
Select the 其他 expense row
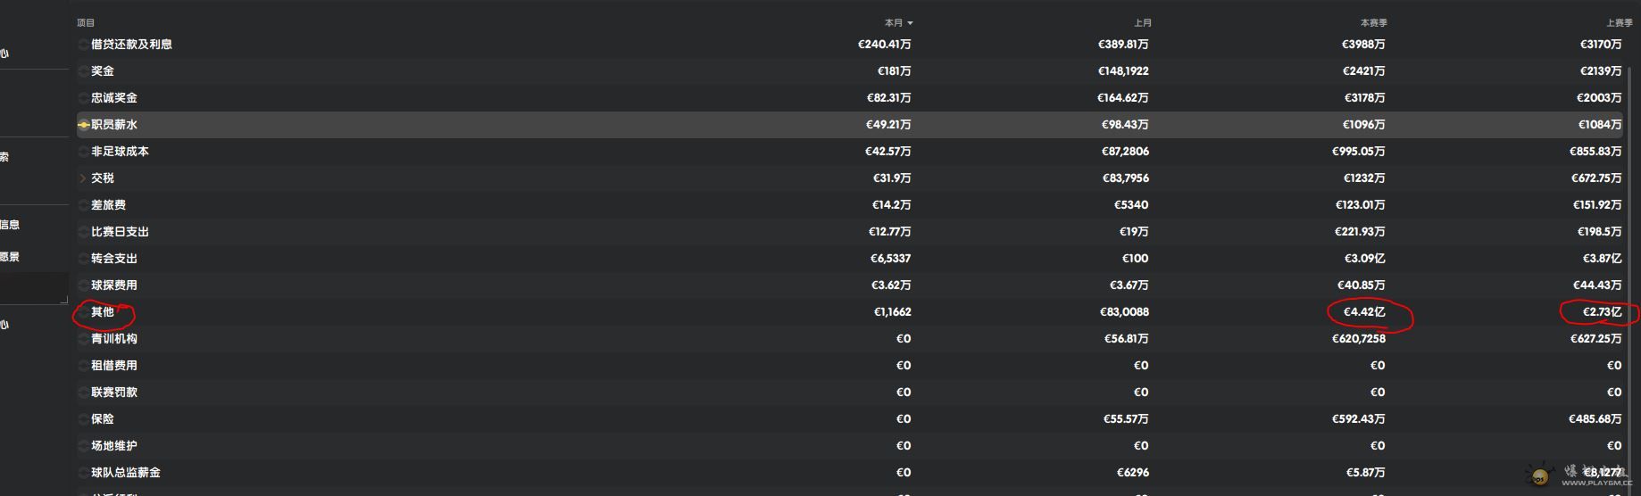tap(850, 311)
